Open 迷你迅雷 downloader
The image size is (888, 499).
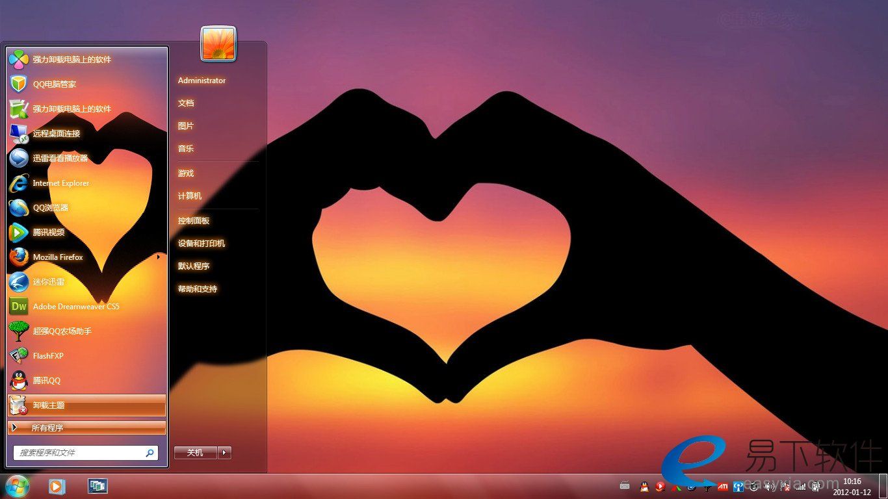point(86,282)
